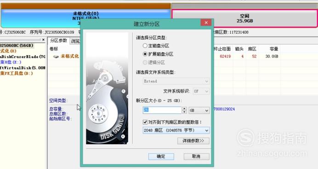Open the GB size unit dropdown
Viewport: 318px width, 169px height.
(199, 110)
